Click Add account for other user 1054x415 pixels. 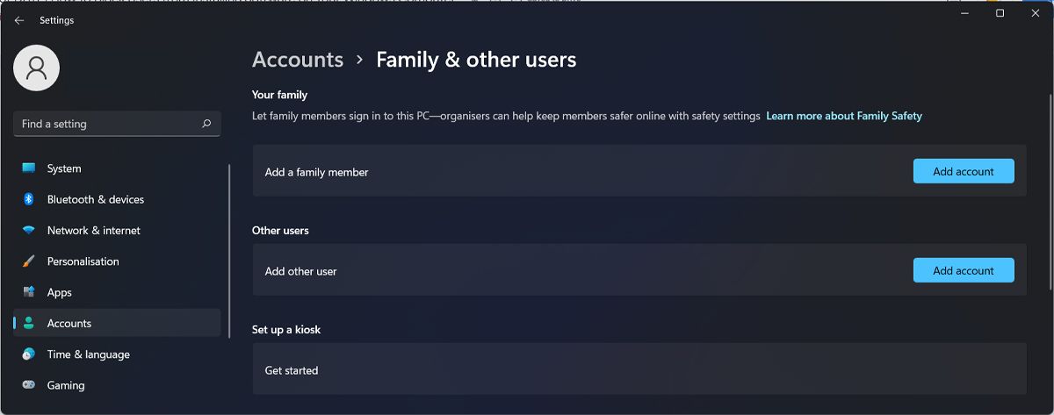[x=964, y=271]
